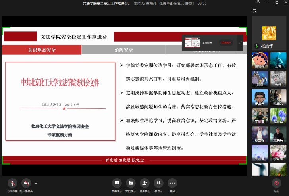Select grey sketch avatar with glasses participant
289x196 pixels.
278,79
